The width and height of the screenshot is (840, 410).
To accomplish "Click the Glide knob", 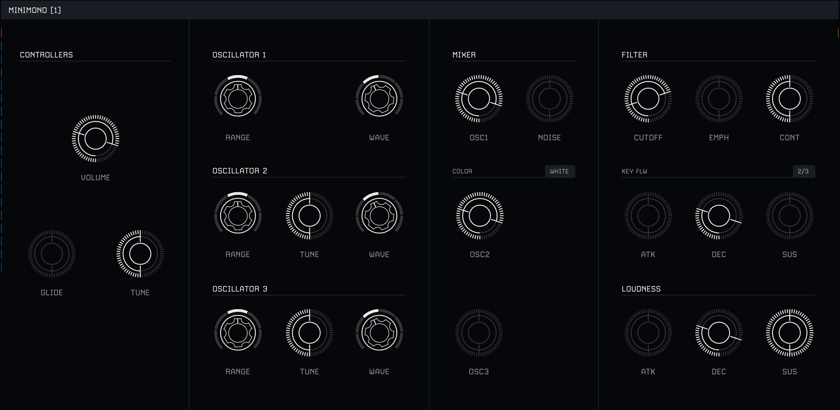I will pos(51,254).
